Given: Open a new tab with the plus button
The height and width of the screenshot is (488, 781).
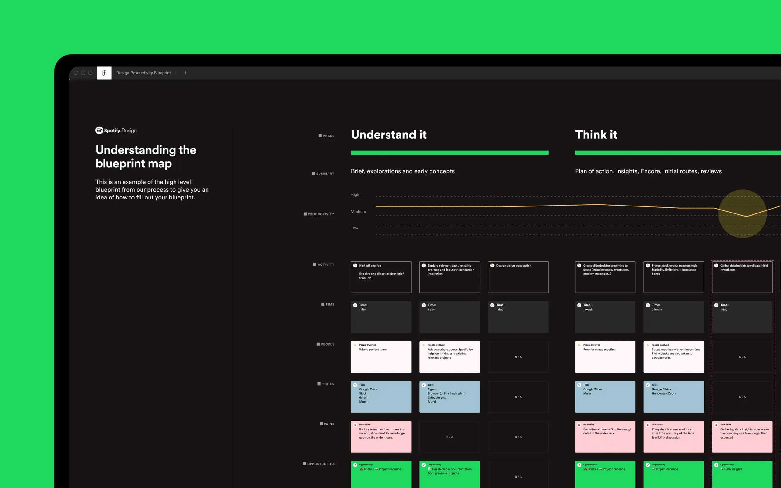Looking at the screenshot, I should coord(186,73).
